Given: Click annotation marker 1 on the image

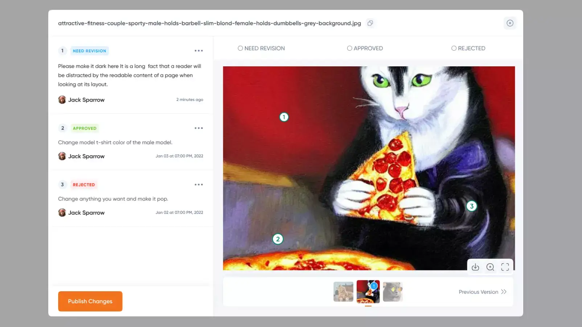Looking at the screenshot, I should coord(284,117).
